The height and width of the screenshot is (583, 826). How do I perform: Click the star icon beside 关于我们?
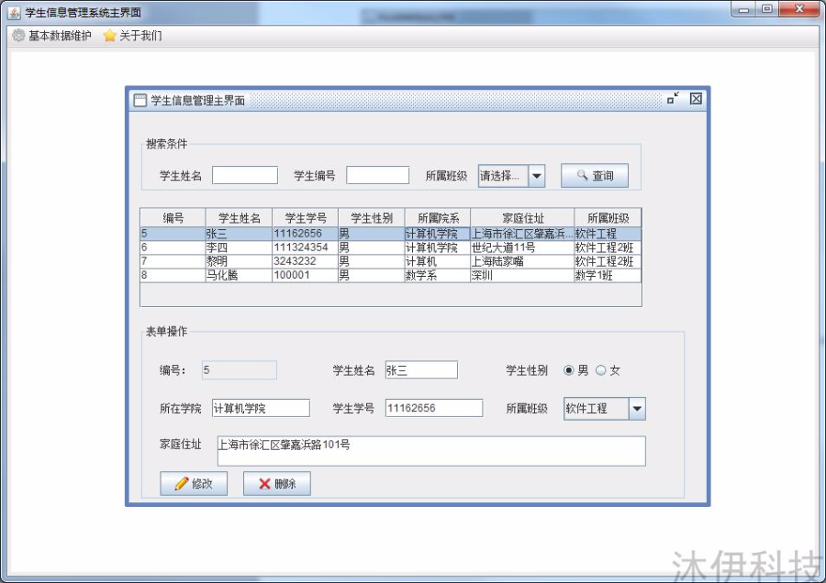tap(109, 35)
